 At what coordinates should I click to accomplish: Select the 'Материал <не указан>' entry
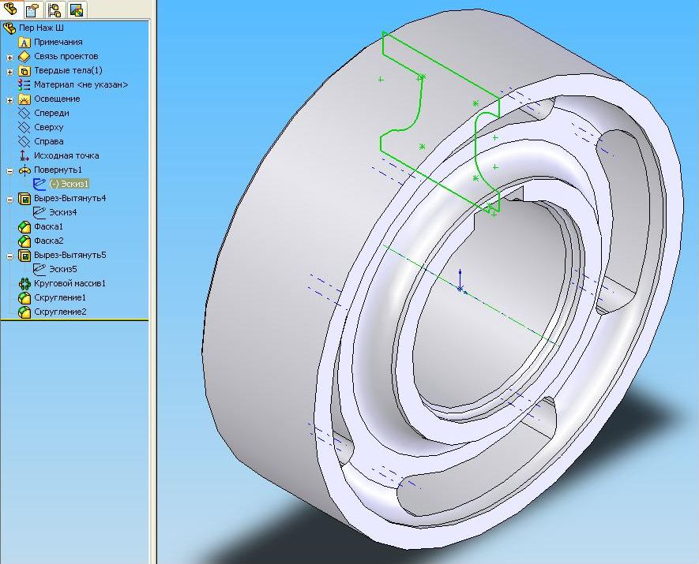tap(81, 84)
